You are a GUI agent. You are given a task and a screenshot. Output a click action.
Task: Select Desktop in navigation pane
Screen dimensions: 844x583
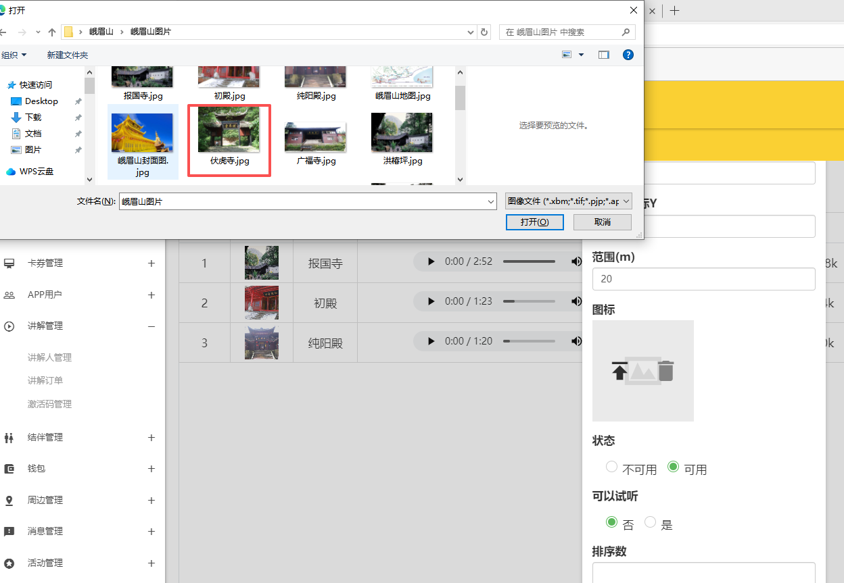(x=41, y=101)
